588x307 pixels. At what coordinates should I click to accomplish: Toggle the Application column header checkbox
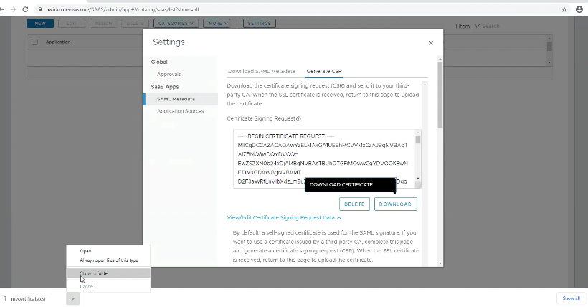35,42
